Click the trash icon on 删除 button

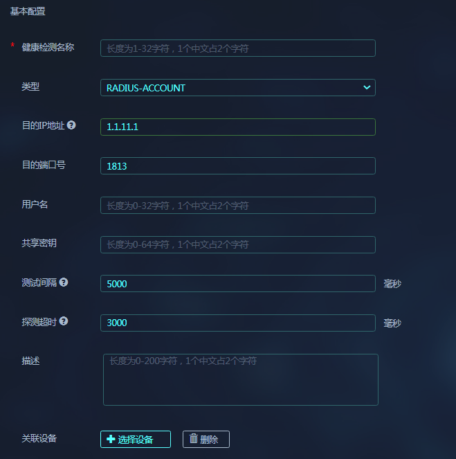click(x=194, y=438)
